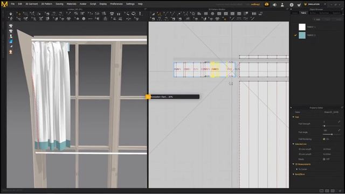Click the orange cloud icon in title bar

pyautogui.click(x=267, y=4)
